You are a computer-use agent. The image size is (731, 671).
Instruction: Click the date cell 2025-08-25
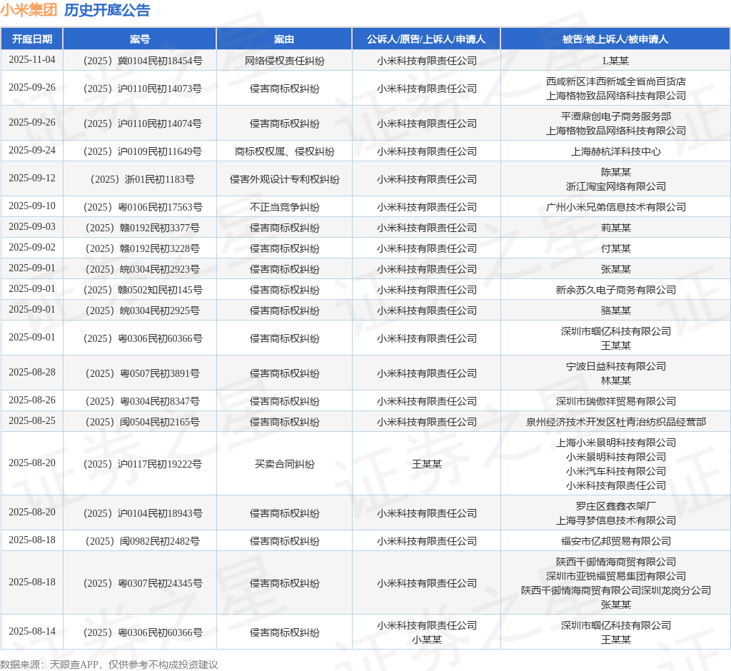tap(31, 420)
